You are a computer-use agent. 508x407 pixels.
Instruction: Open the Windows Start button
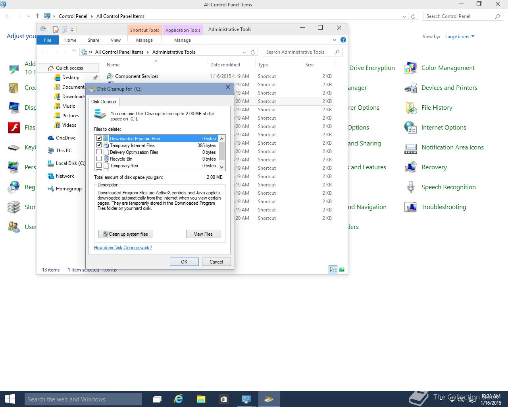10,399
